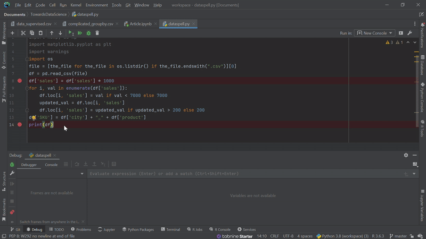Open the New Console run dropdown
Screen dimensions: 426x239
pos(374,33)
